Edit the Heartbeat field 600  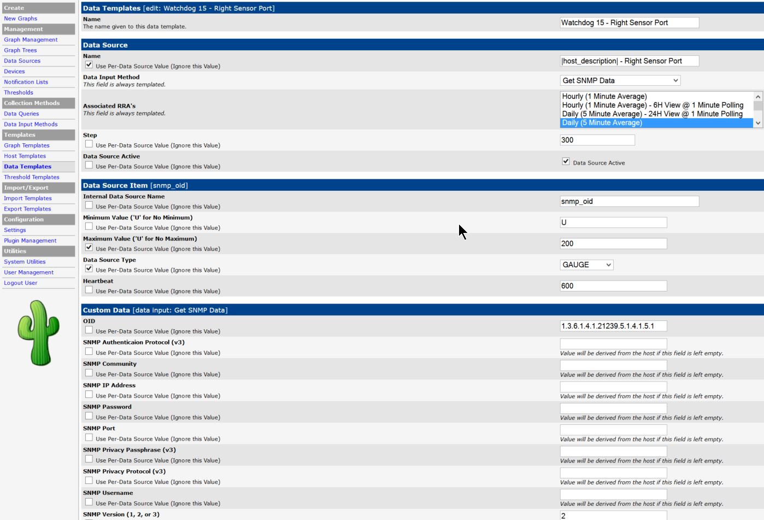[x=613, y=286]
